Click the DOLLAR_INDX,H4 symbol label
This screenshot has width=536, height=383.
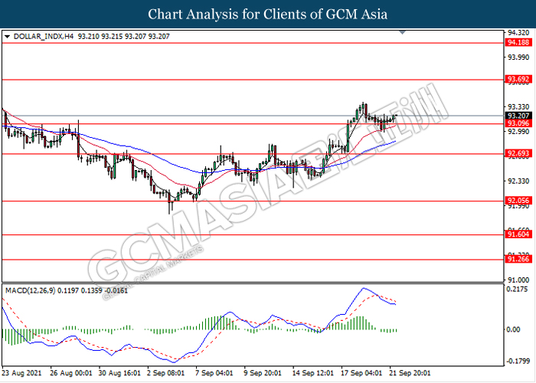pyautogui.click(x=38, y=36)
